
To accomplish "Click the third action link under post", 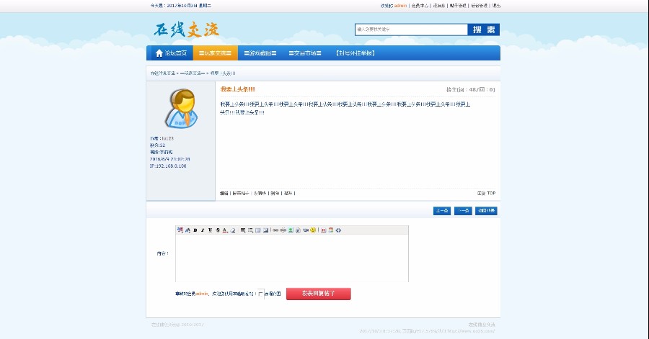I will click(260, 193).
